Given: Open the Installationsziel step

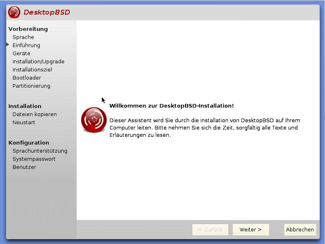Looking at the screenshot, I should 32,70.
